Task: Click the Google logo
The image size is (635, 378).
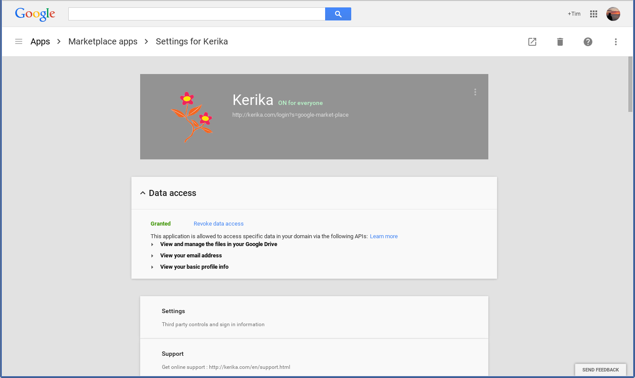Action: (35, 14)
